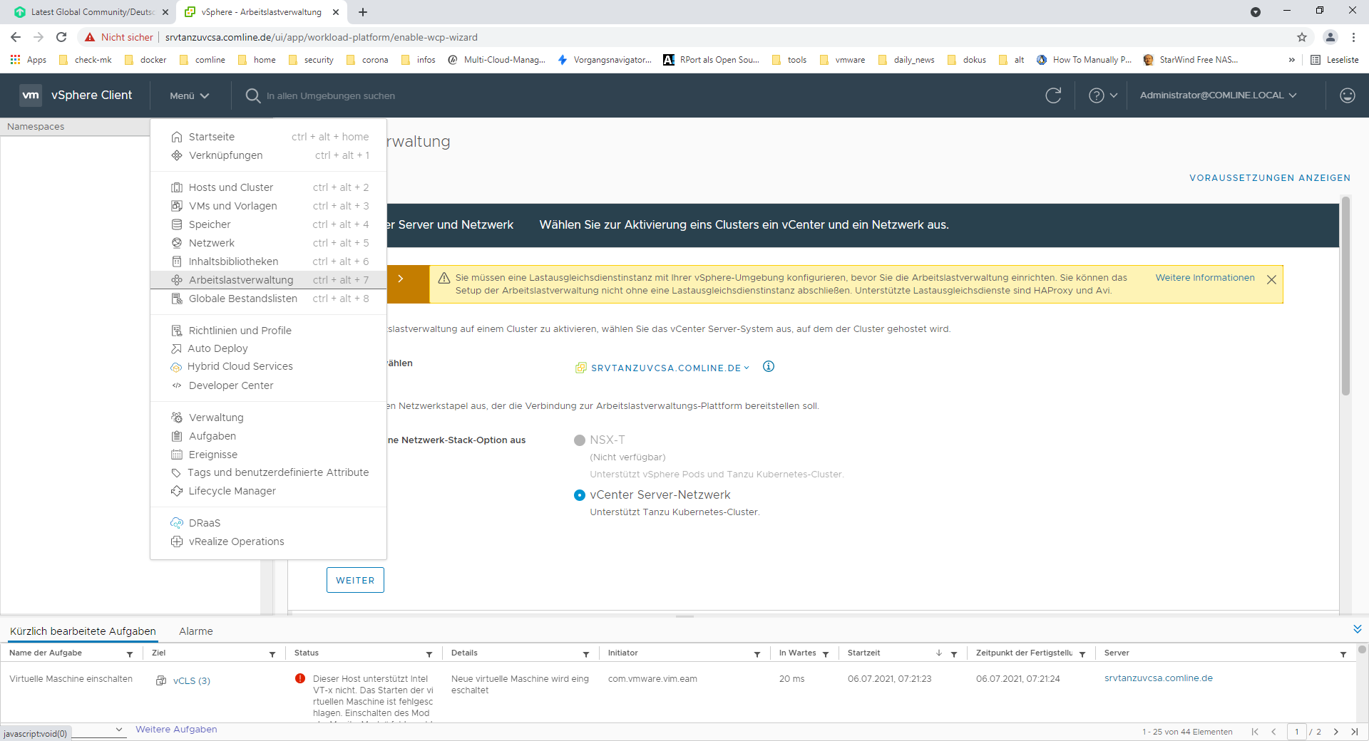Switch to the Alarme tab
This screenshot has height=741, width=1369.
click(195, 631)
